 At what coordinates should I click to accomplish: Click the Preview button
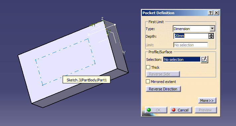(x=206, y=110)
